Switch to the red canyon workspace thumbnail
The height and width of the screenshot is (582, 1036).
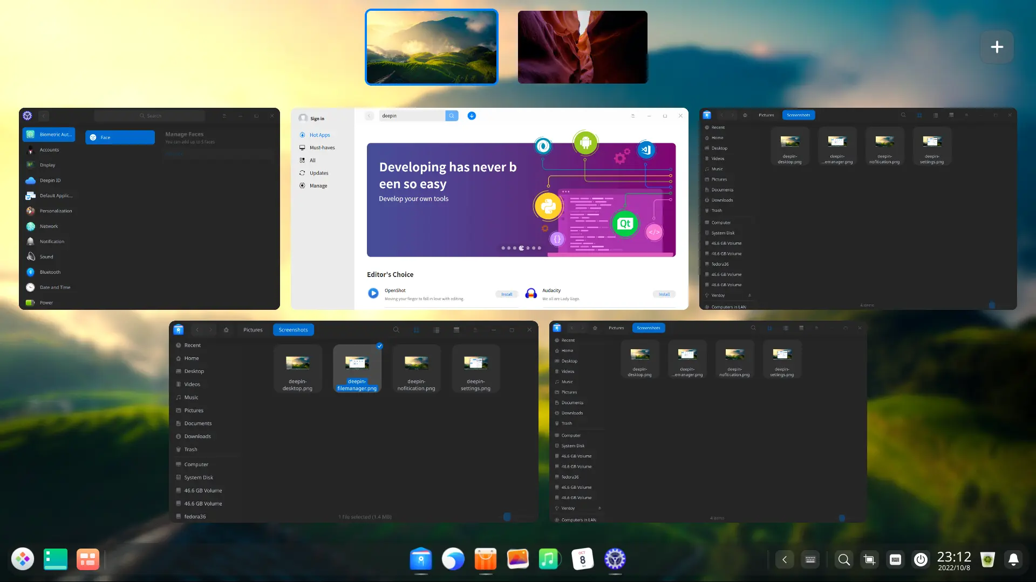[x=582, y=47]
